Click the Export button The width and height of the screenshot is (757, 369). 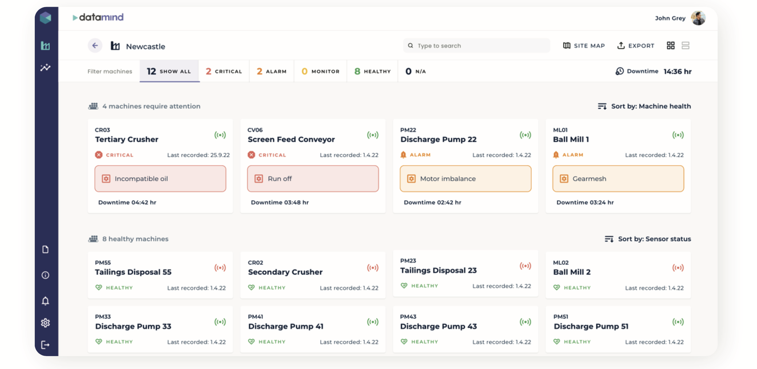636,46
